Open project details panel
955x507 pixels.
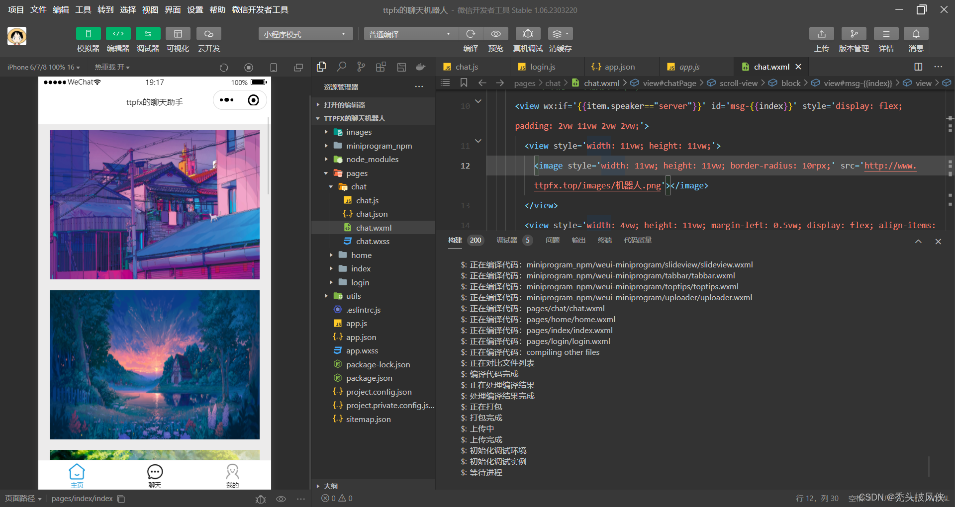tap(886, 34)
